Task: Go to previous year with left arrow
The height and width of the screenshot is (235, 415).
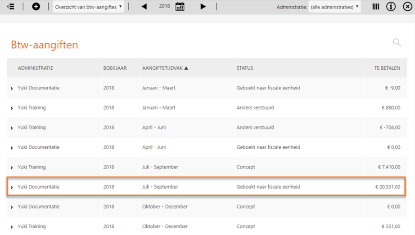Action: coord(144,7)
